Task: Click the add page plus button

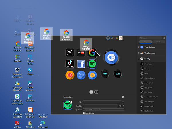Action: tap(96, 92)
